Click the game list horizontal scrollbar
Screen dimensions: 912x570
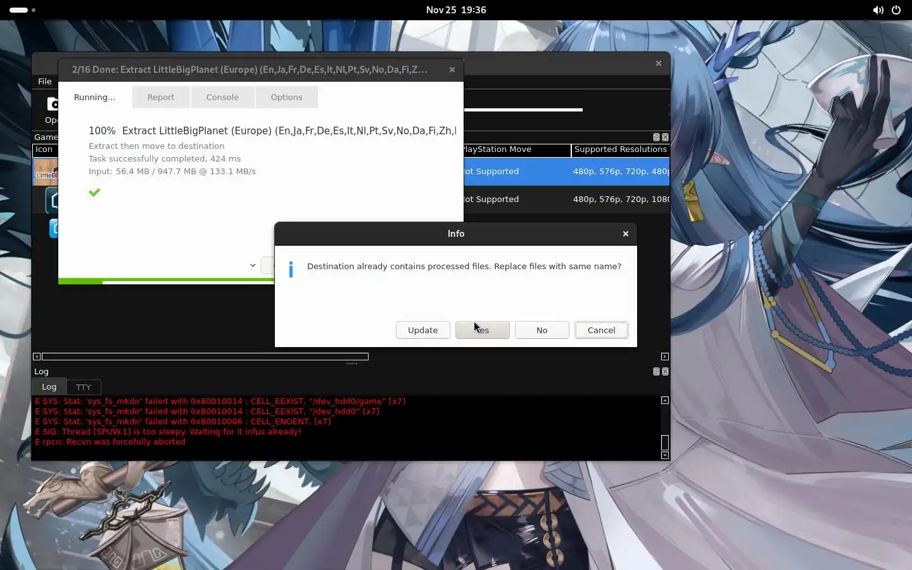tap(205, 357)
